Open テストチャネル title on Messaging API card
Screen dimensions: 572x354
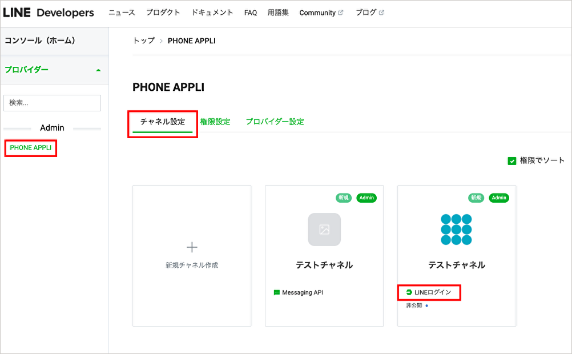[x=324, y=265]
